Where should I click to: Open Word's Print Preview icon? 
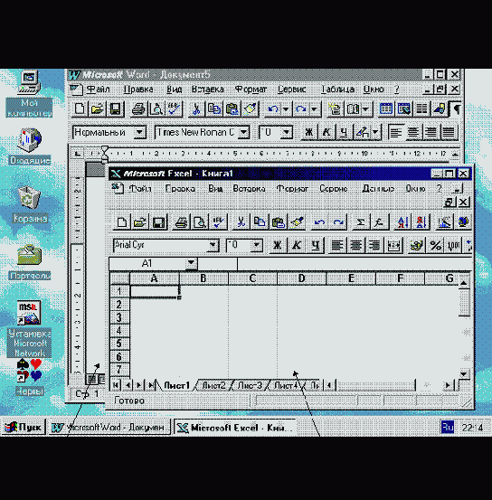click(156, 109)
